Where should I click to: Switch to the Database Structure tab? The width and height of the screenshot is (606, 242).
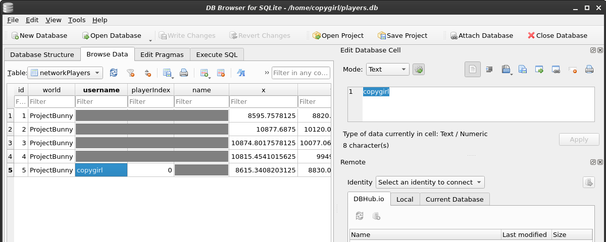click(x=42, y=55)
